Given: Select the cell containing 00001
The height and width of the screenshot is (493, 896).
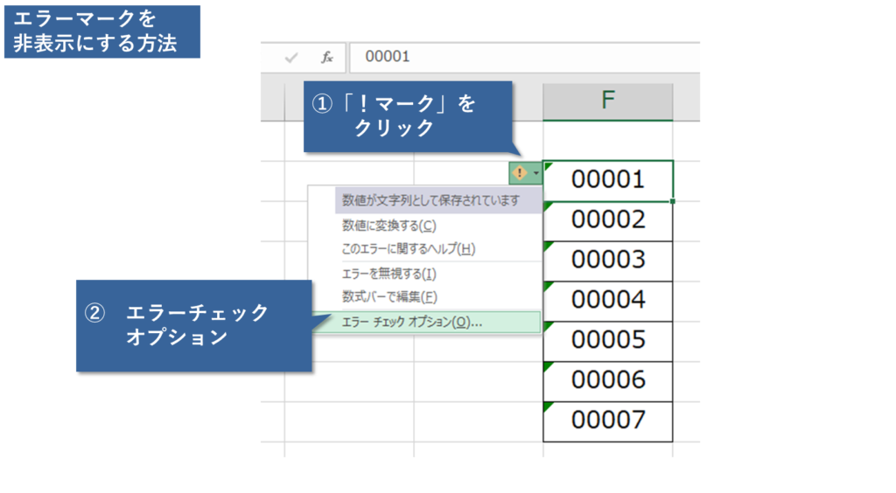Looking at the screenshot, I should 608,180.
